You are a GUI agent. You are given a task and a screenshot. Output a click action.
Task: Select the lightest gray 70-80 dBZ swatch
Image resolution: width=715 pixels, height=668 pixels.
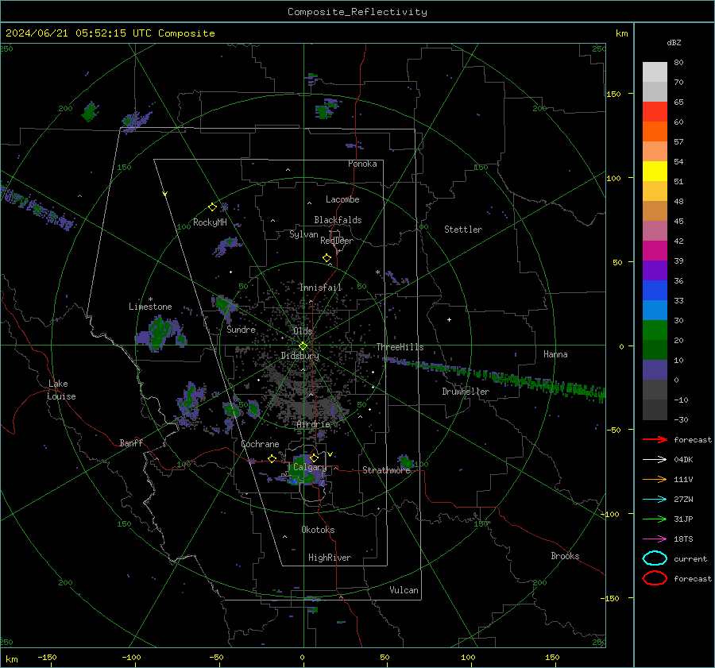click(655, 72)
